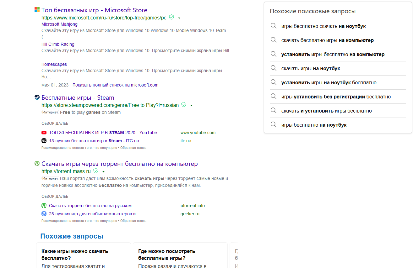
Task: Open 'ТОП 30 БЕСПЛАТНЫХ ИГР В STEAM 2020 - YouTube'
Action: [103, 133]
